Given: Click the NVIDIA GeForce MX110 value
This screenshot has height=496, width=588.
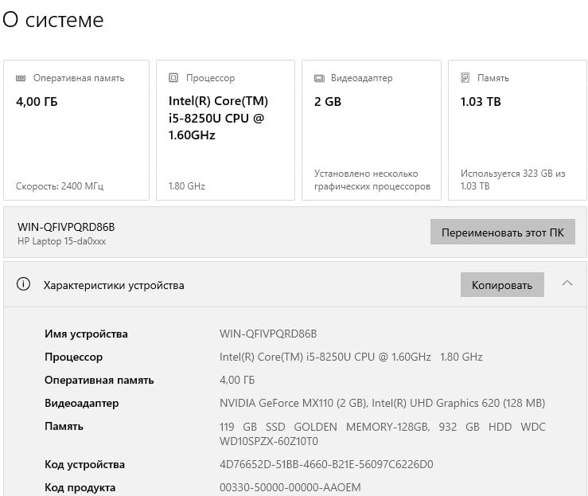Looking at the screenshot, I should (382, 403).
